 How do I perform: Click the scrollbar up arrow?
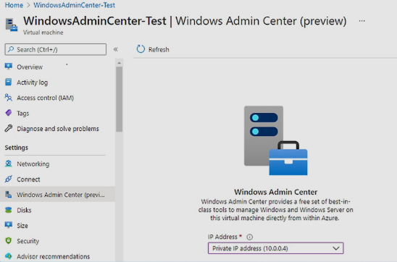[x=119, y=63]
